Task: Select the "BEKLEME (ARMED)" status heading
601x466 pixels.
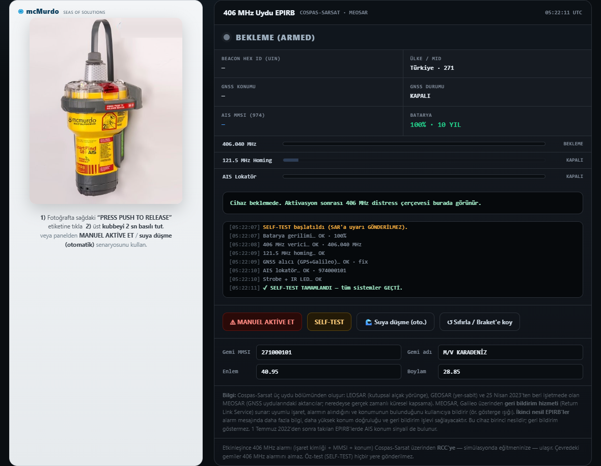Action: point(275,38)
